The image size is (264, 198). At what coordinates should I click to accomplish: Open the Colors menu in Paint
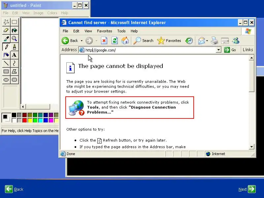pyautogui.click(x=52, y=13)
